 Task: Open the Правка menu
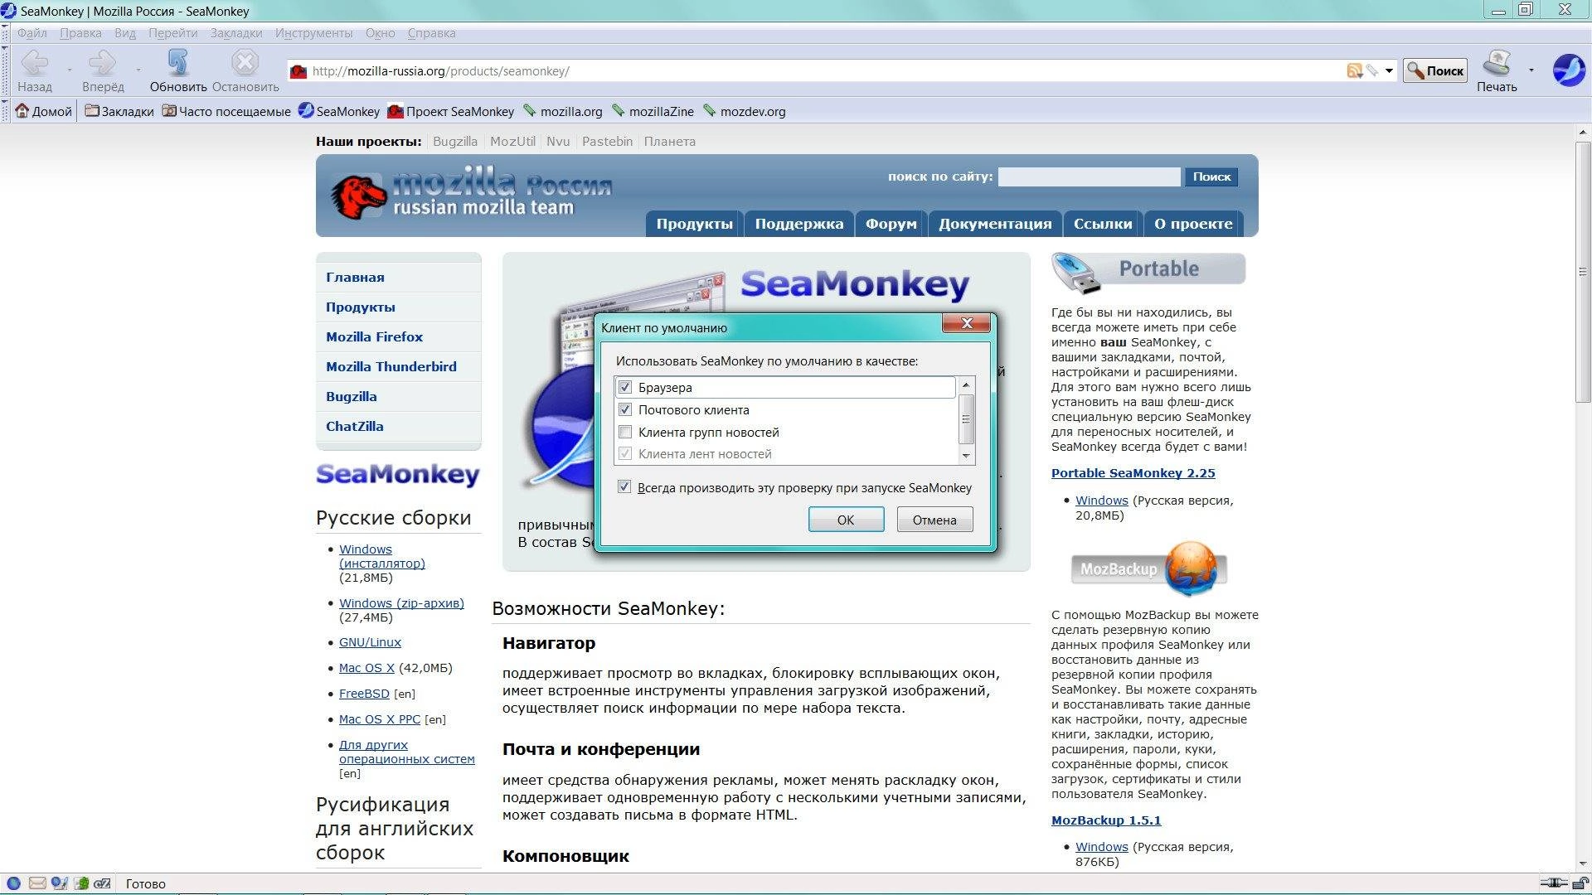[80, 33]
